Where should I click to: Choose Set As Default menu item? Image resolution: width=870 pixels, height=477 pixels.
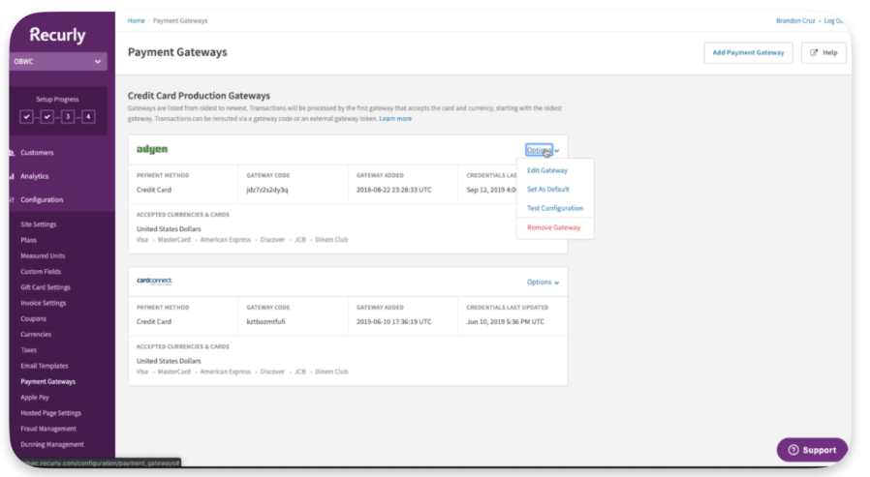(x=547, y=190)
